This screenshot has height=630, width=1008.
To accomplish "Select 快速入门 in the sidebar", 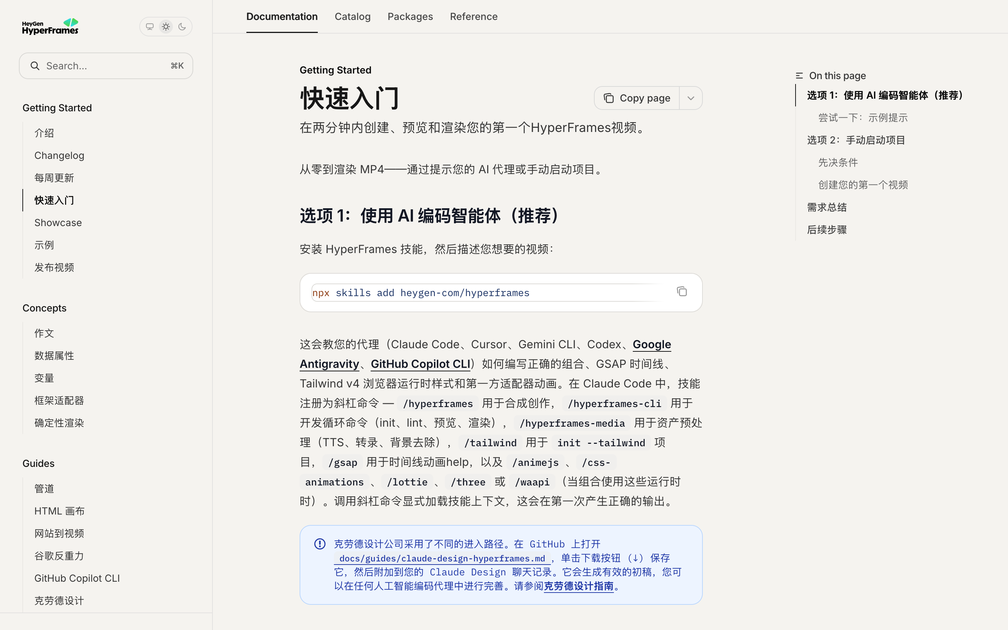I will (54, 201).
